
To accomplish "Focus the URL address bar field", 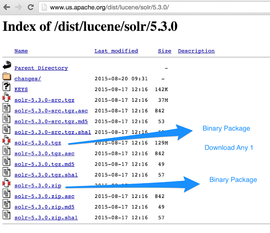I will click(154, 7).
